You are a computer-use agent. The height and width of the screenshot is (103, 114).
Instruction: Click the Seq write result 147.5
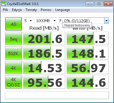point(88,38)
